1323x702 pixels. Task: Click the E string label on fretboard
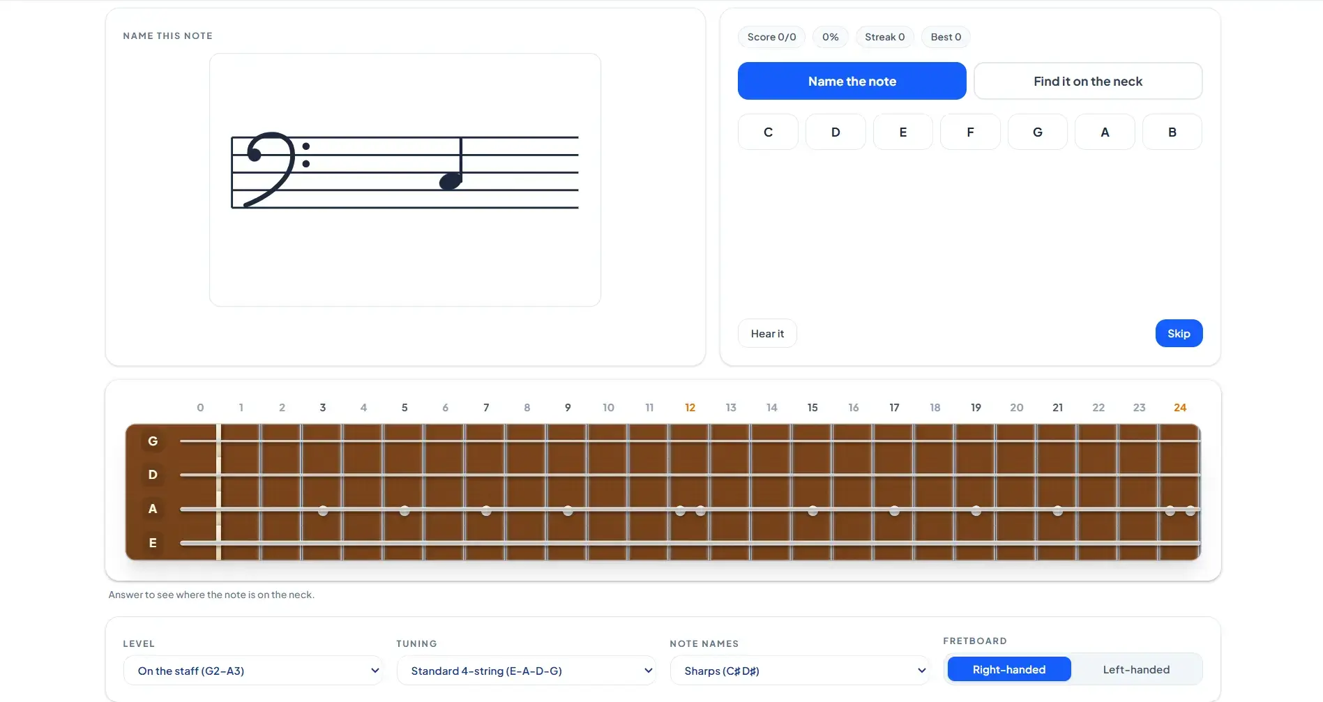[153, 542]
